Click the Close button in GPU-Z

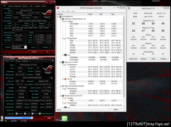click(49, 118)
